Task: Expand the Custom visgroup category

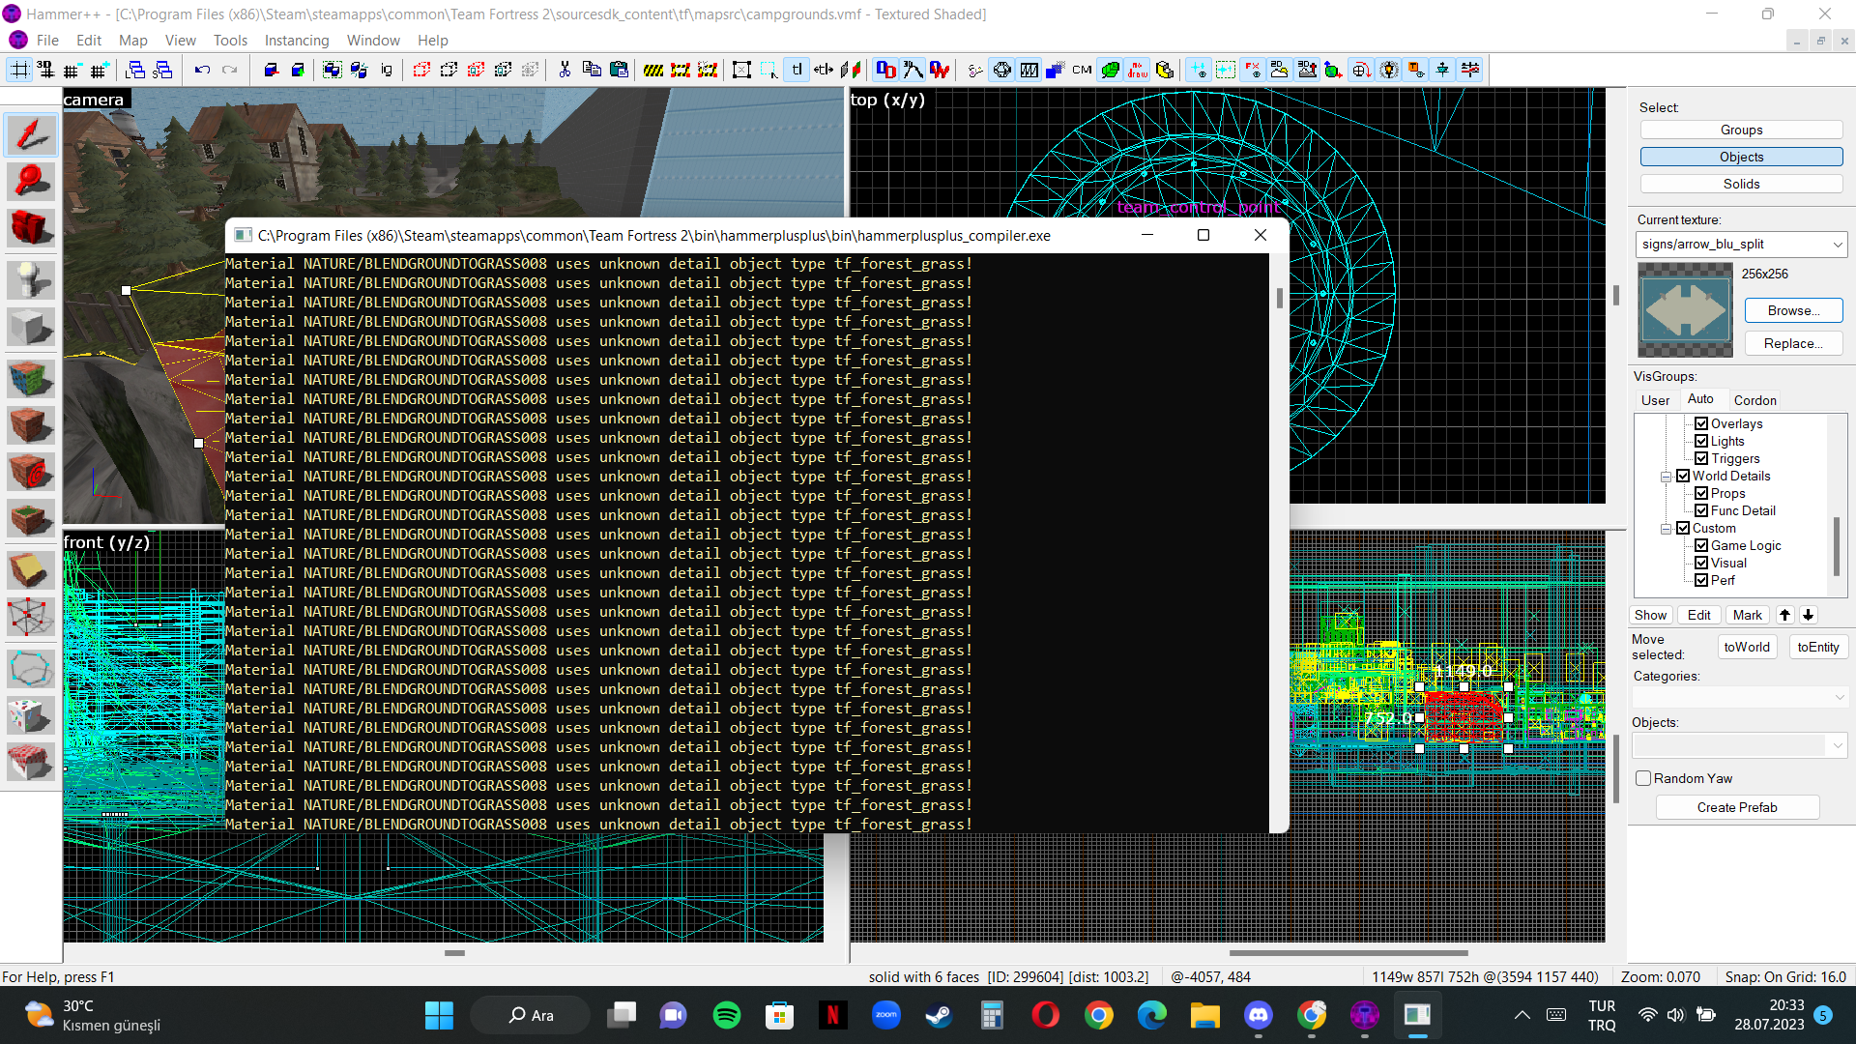Action: (1667, 528)
